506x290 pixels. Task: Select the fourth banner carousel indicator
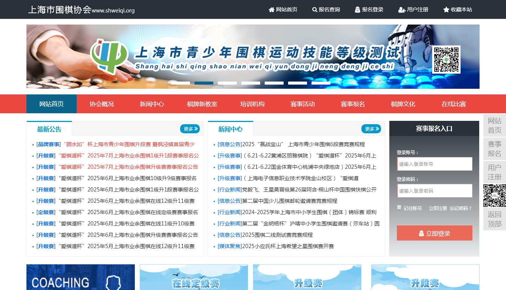click(x=251, y=83)
